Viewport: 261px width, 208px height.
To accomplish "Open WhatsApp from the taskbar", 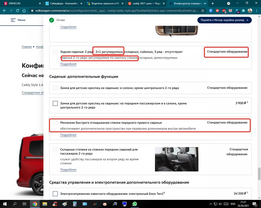I will click(x=135, y=204).
